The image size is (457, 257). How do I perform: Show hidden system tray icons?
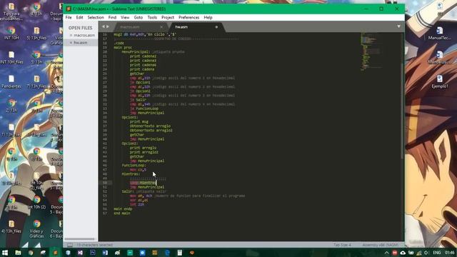coord(387,253)
